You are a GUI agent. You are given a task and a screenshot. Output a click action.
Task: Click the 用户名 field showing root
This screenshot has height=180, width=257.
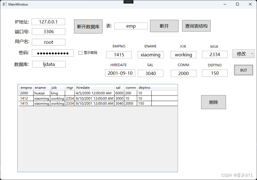coord(48,42)
